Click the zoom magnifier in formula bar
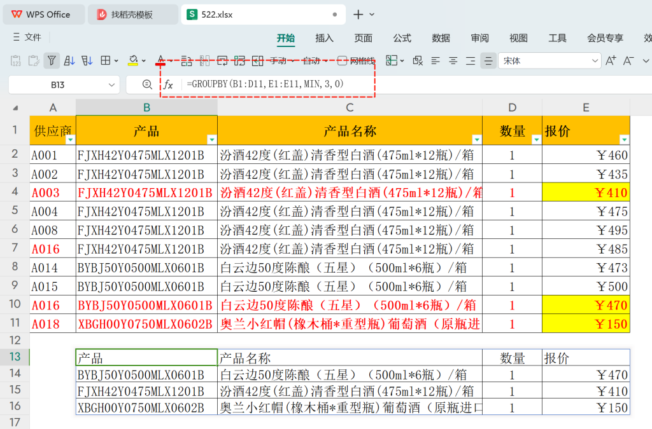Screen dimensions: 652x429 click(x=147, y=85)
